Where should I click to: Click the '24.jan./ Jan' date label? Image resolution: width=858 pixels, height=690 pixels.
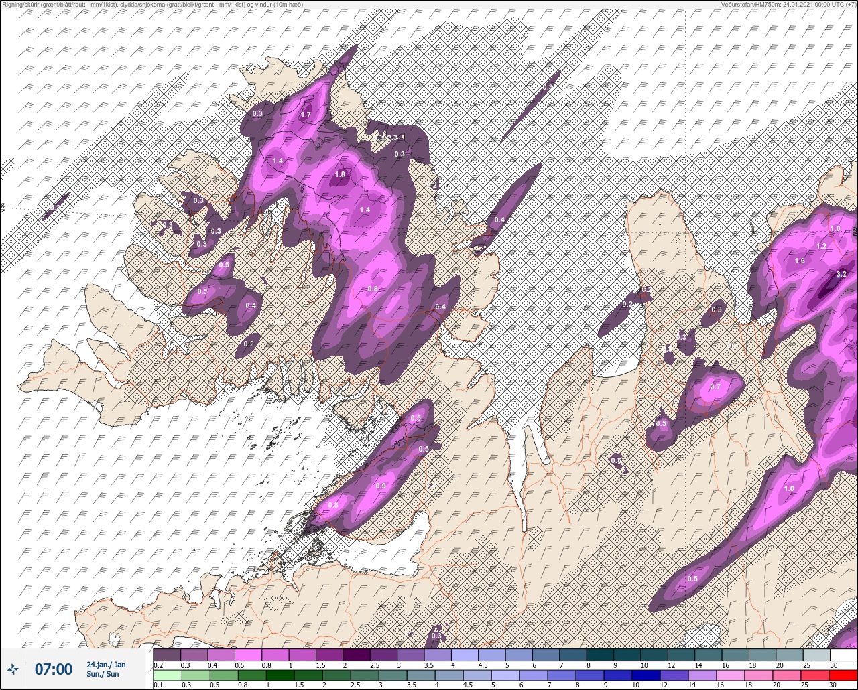[x=106, y=664]
